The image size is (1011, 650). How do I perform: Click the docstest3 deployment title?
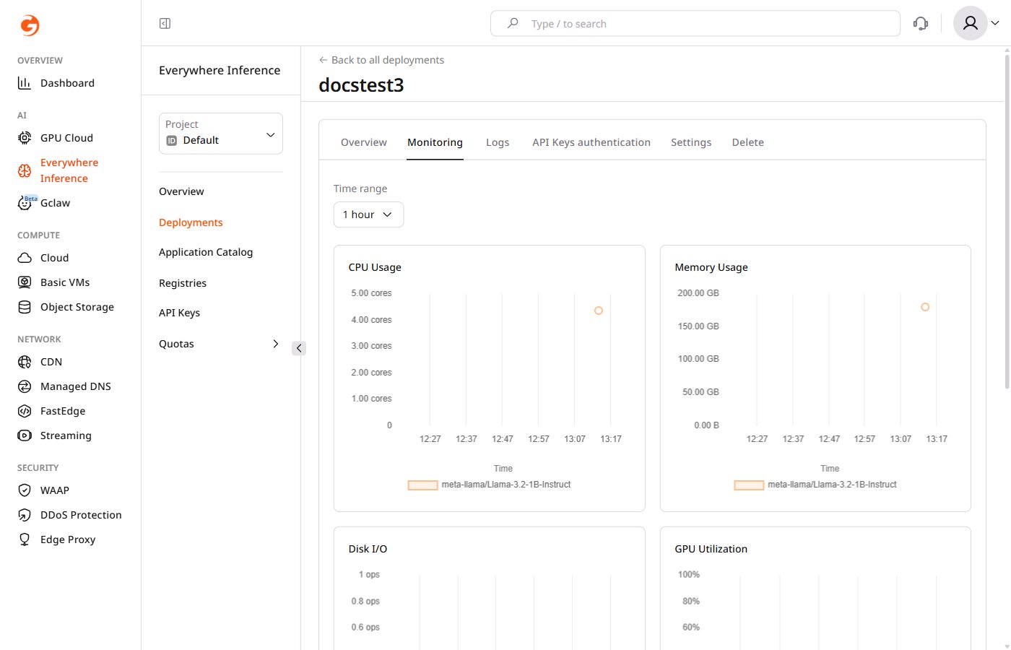tap(361, 85)
